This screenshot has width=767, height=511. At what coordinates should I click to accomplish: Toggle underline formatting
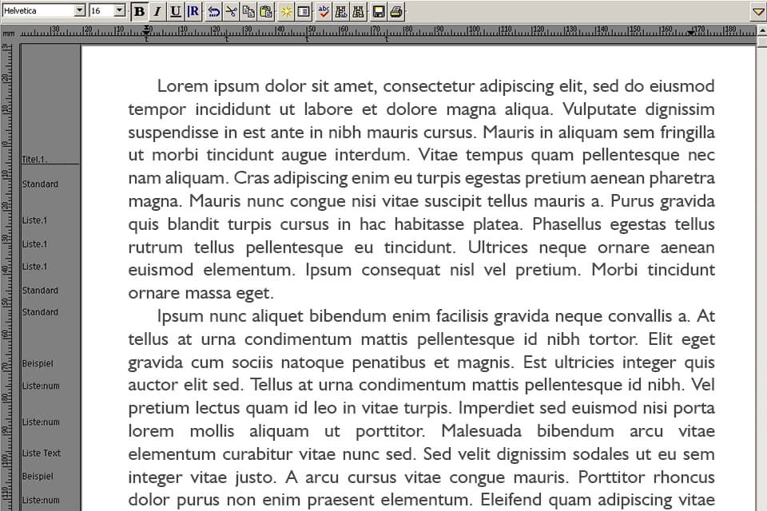[x=175, y=11]
